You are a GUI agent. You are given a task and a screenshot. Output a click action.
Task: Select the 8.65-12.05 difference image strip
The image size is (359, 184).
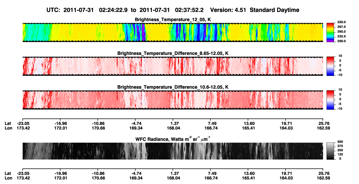[173, 66]
